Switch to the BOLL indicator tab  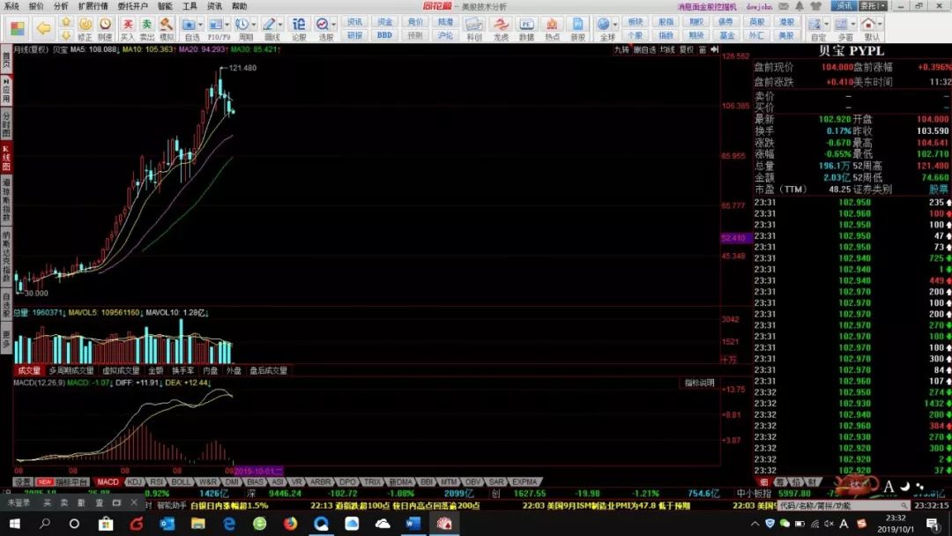click(181, 482)
